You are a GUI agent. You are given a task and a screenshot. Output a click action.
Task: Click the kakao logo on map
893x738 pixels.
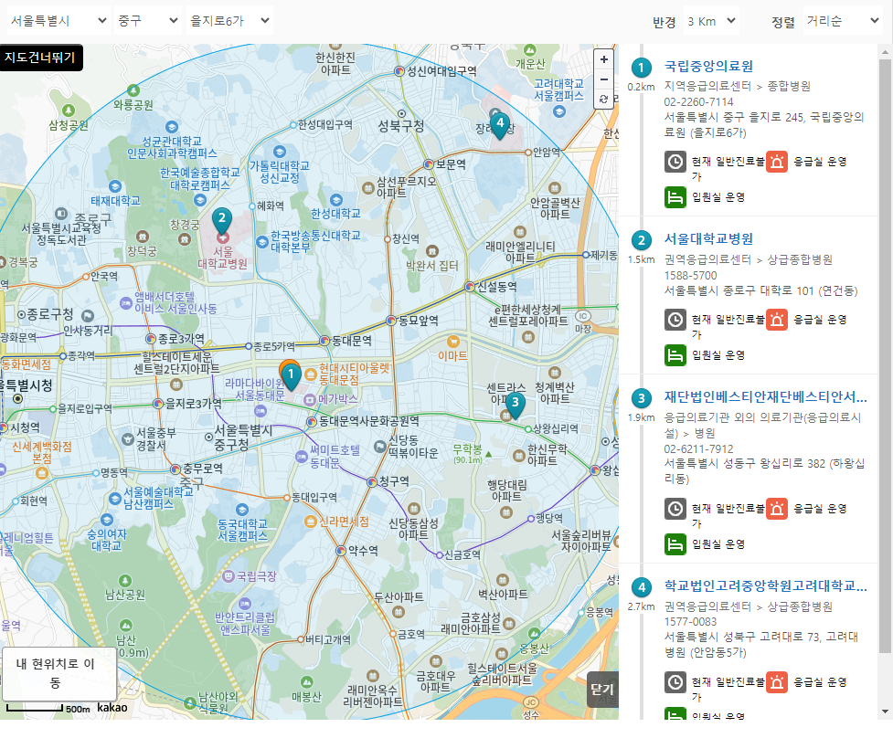(x=112, y=707)
